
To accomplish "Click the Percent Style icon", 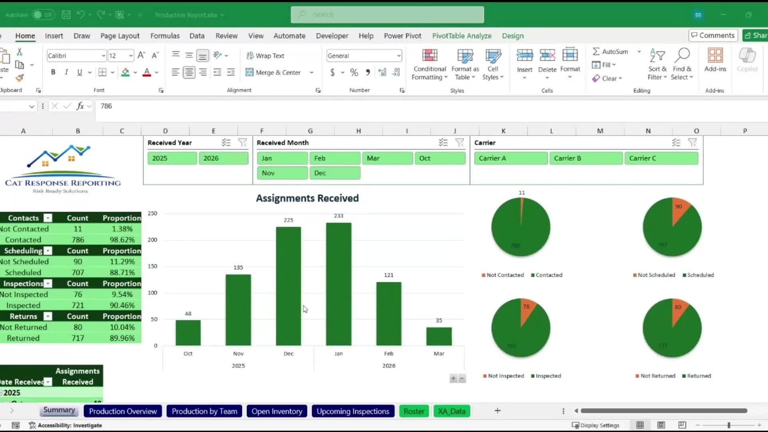I will (354, 72).
